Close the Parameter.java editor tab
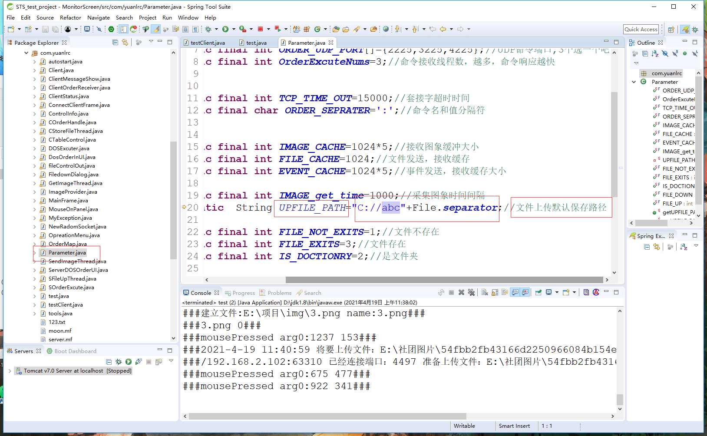Screen dimensions: 707x436 (x=331, y=43)
